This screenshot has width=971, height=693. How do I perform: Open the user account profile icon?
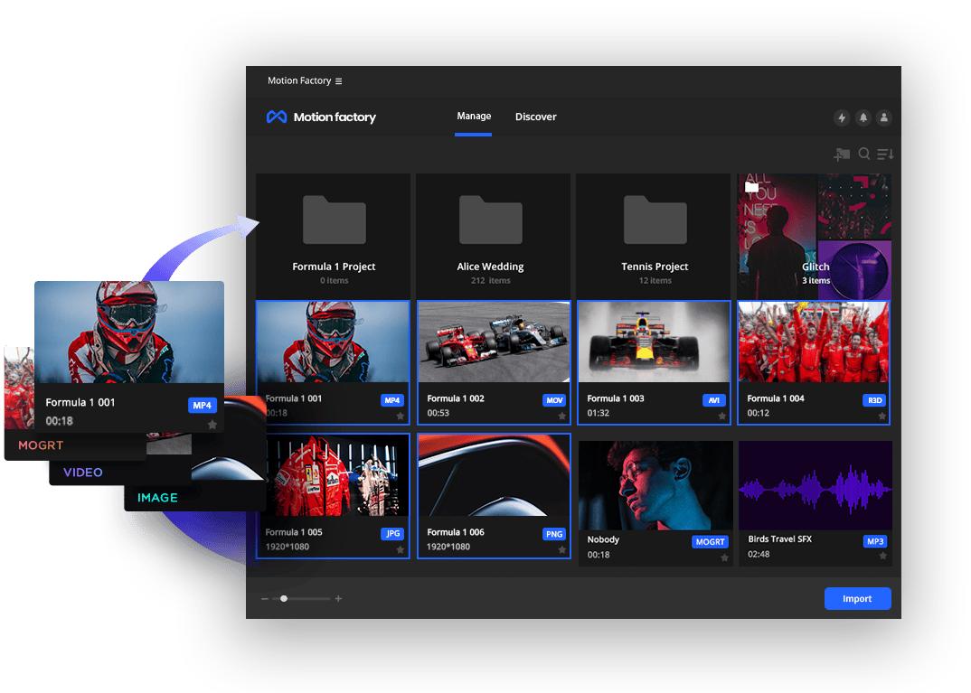coord(884,117)
